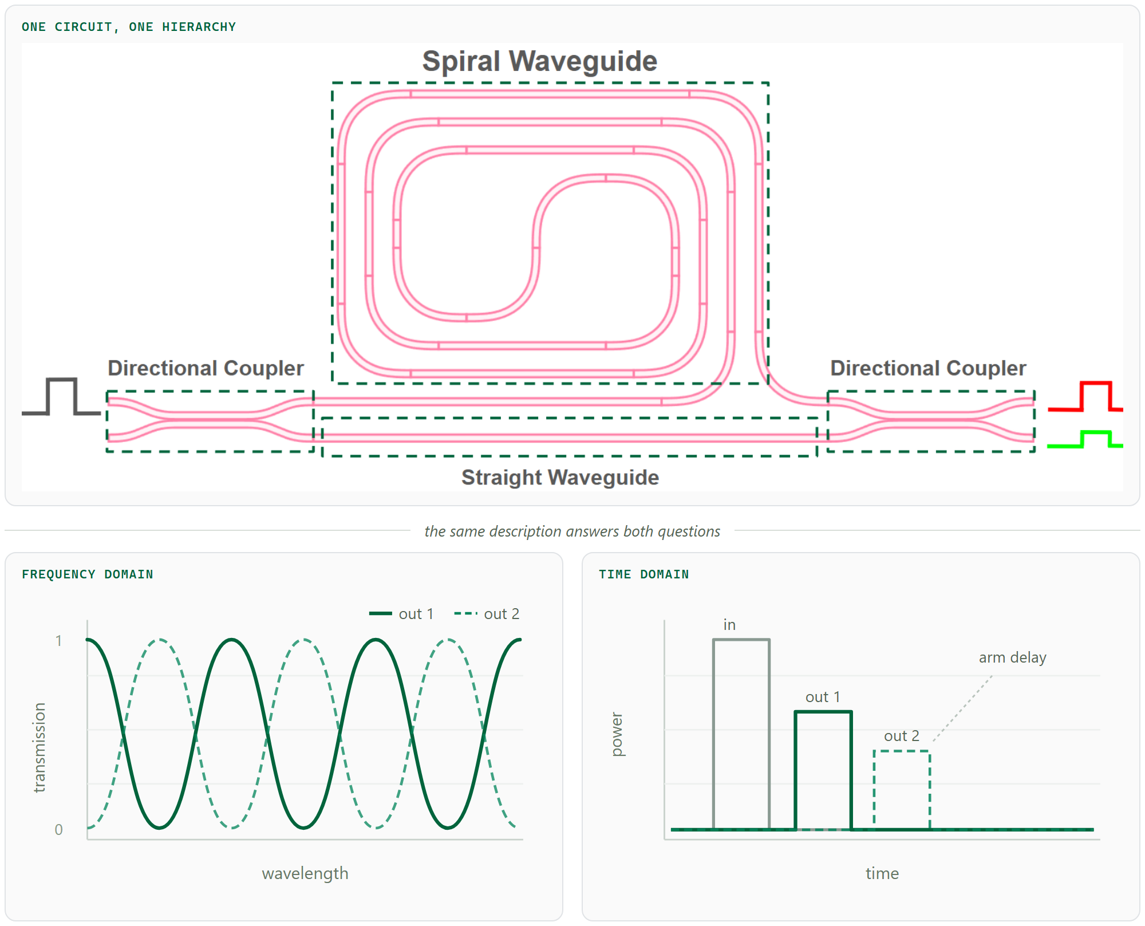Click the wavelength axis label
The image size is (1145, 926).
tap(305, 873)
